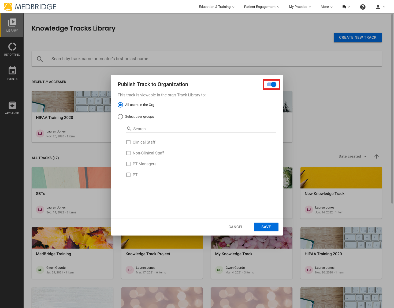The height and width of the screenshot is (308, 394).
Task: Select the Select user groups radio button
Action: tap(120, 117)
